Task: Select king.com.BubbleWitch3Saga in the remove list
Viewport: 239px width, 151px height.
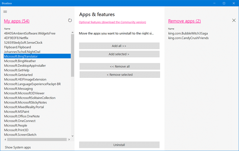Action: click(x=188, y=33)
